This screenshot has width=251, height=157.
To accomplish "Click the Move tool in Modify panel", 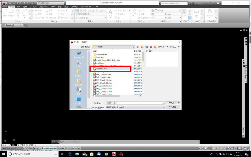I will point(38,11).
